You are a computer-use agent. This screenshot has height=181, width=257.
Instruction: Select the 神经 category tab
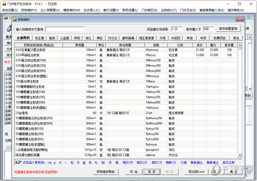point(99,38)
